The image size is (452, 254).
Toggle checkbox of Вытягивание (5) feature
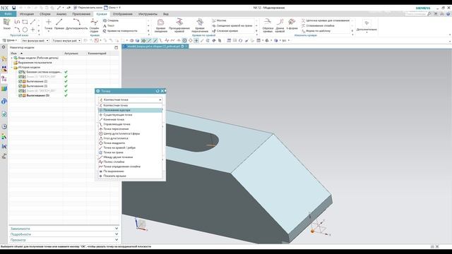20,95
